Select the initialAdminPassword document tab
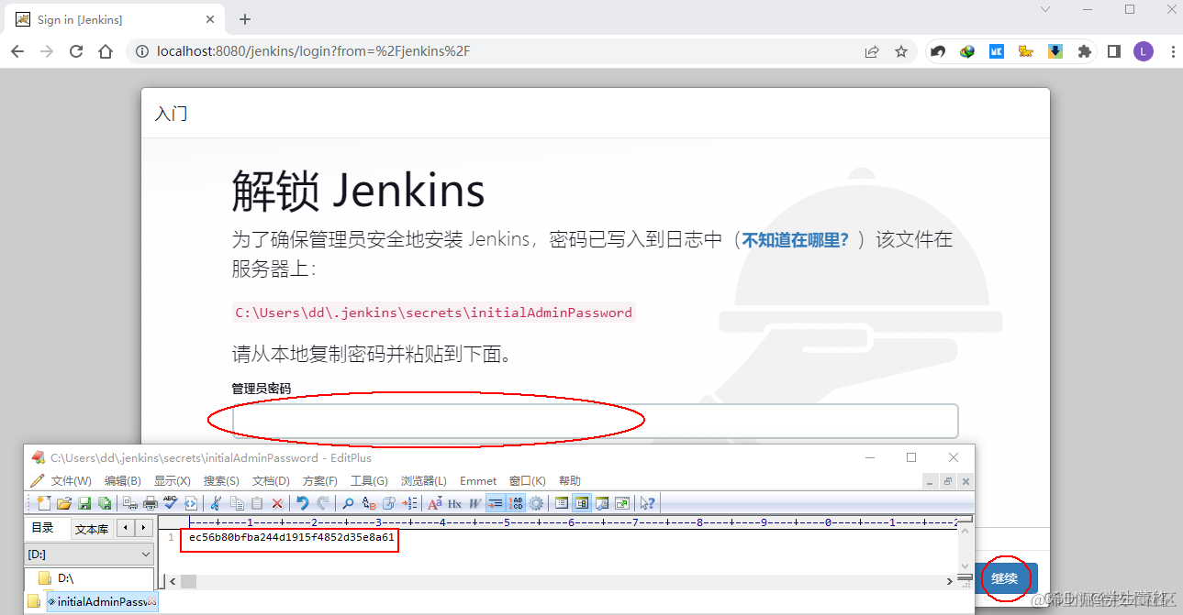 click(x=102, y=602)
